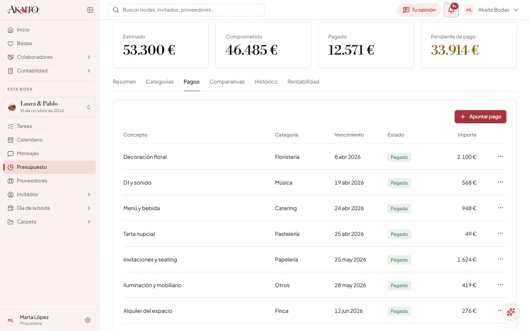Click Tu opinión feedback button

click(419, 10)
